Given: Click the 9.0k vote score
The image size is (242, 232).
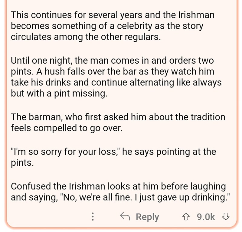Looking at the screenshot, I should tap(206, 217).
